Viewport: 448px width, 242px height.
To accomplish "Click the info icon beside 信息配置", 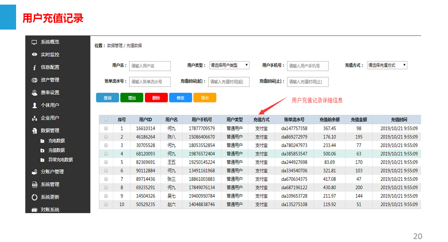I will (34, 67).
